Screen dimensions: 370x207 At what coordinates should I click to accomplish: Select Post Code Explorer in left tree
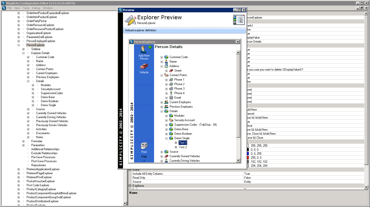coord(38,185)
